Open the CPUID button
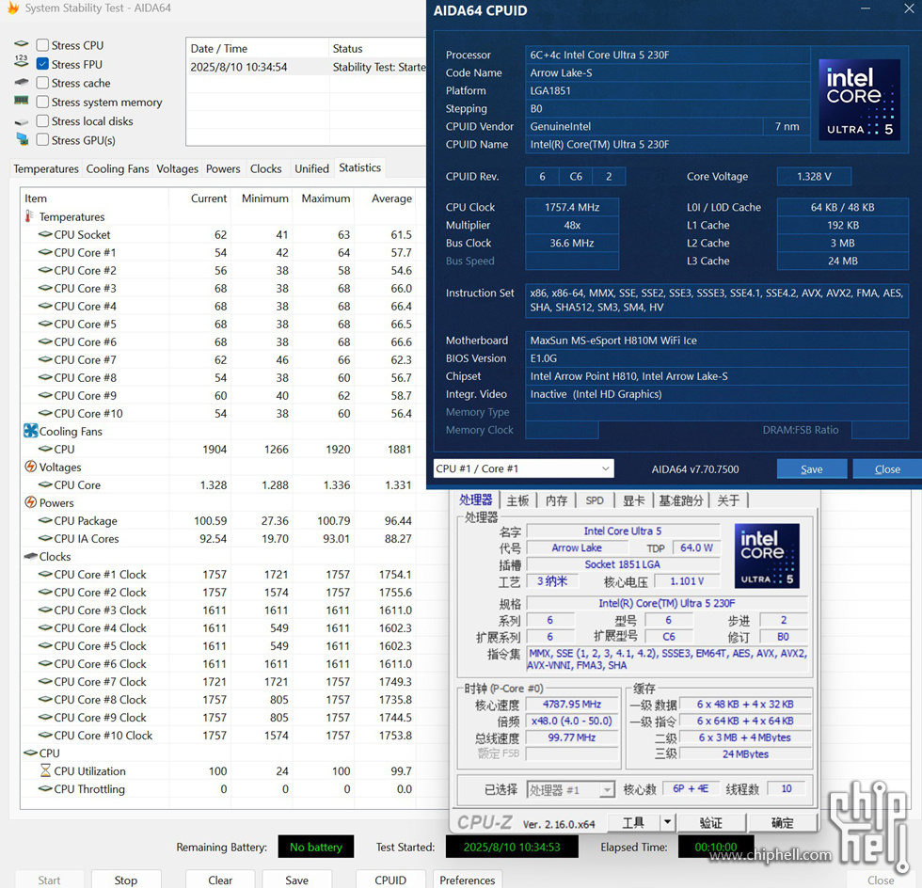The image size is (922, 888). point(390,880)
